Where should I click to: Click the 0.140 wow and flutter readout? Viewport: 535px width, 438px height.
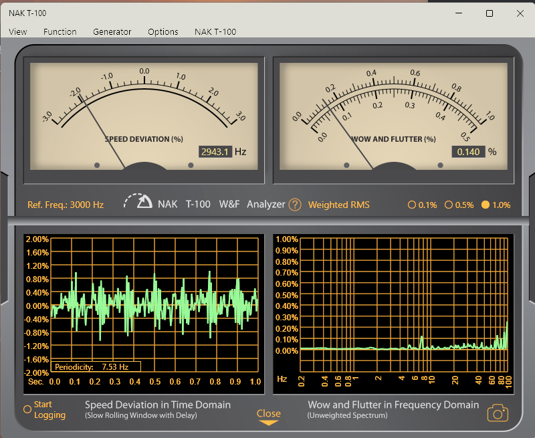469,152
